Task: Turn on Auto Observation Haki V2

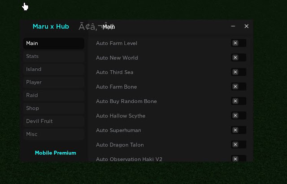Action: [x=239, y=159]
